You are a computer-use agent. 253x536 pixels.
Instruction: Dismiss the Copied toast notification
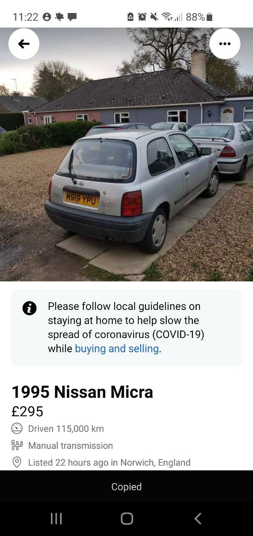pos(126,486)
